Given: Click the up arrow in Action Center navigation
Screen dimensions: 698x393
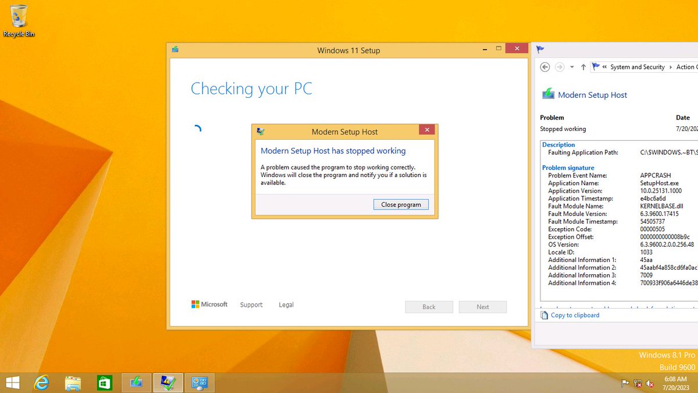Looking at the screenshot, I should pos(583,67).
